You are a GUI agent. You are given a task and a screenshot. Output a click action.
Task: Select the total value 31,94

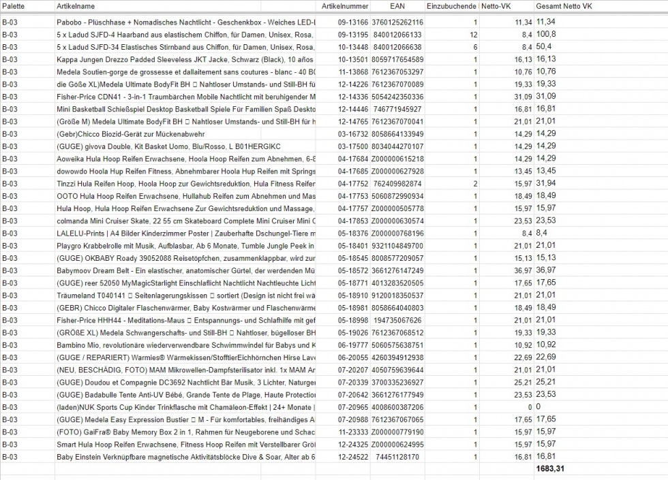[546, 183]
